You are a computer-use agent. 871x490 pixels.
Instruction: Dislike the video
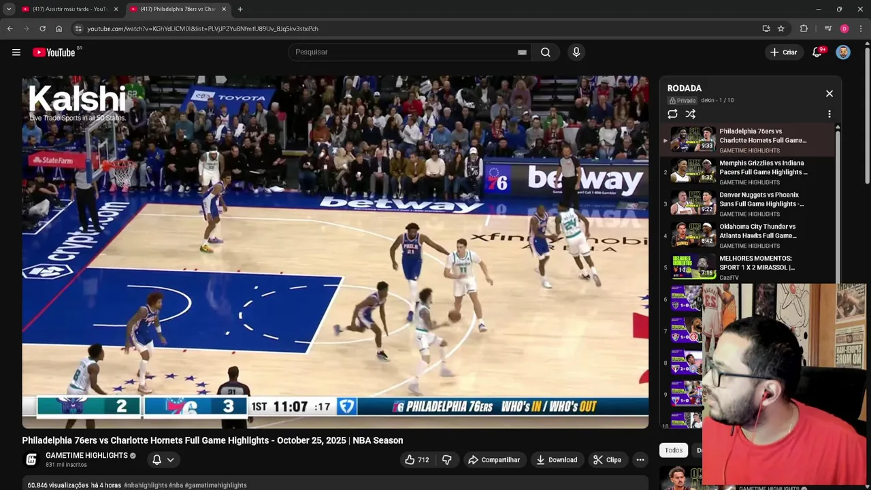coord(447,460)
